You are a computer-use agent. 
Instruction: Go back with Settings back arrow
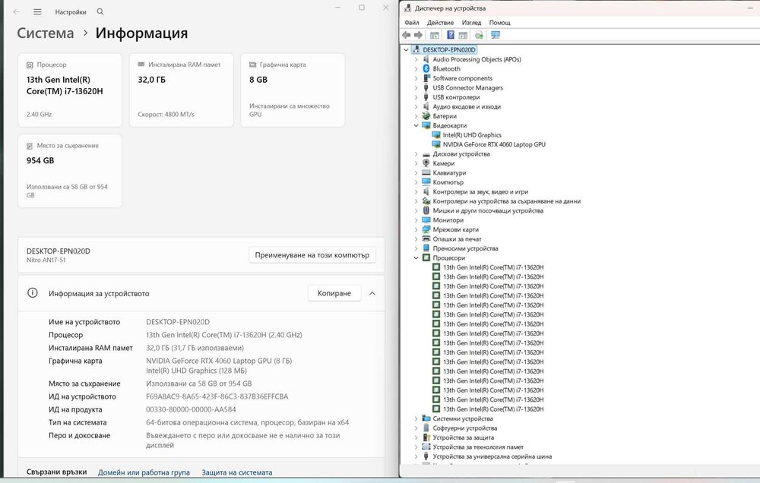[x=17, y=11]
